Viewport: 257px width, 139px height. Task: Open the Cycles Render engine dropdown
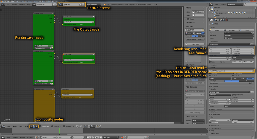[94, 5]
